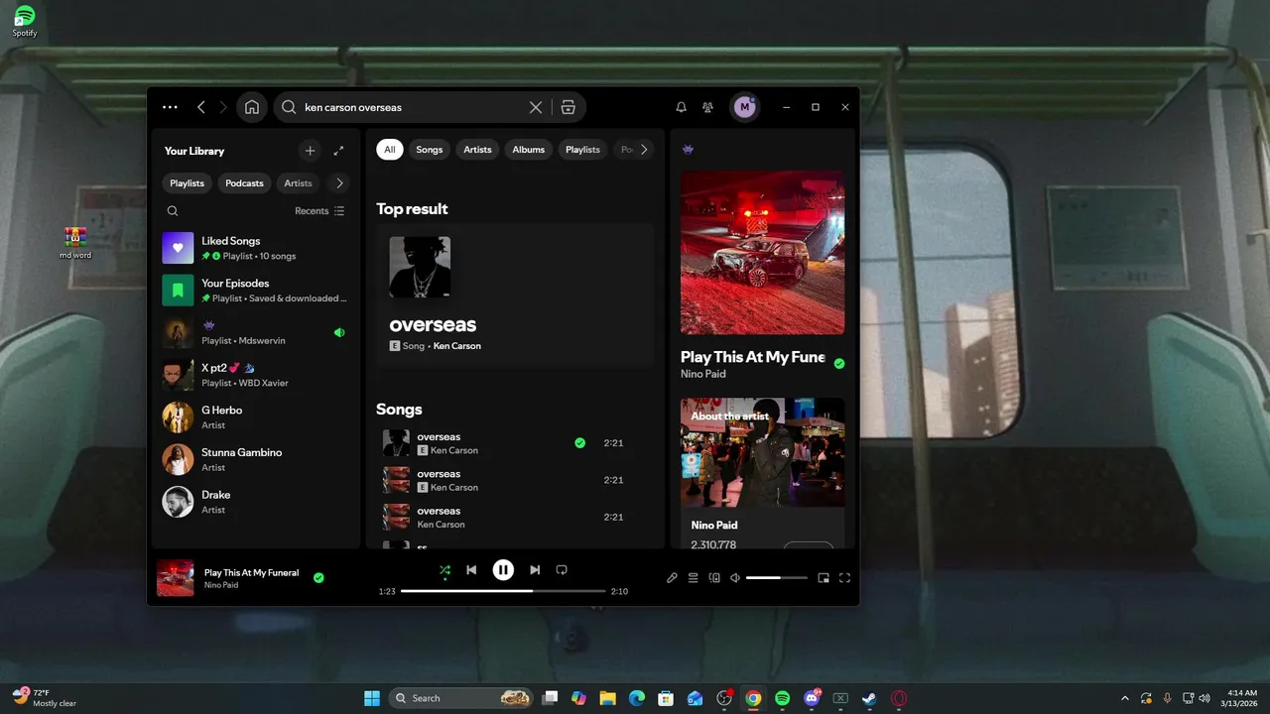
Task: Show more library filter chips
Action: pyautogui.click(x=339, y=183)
